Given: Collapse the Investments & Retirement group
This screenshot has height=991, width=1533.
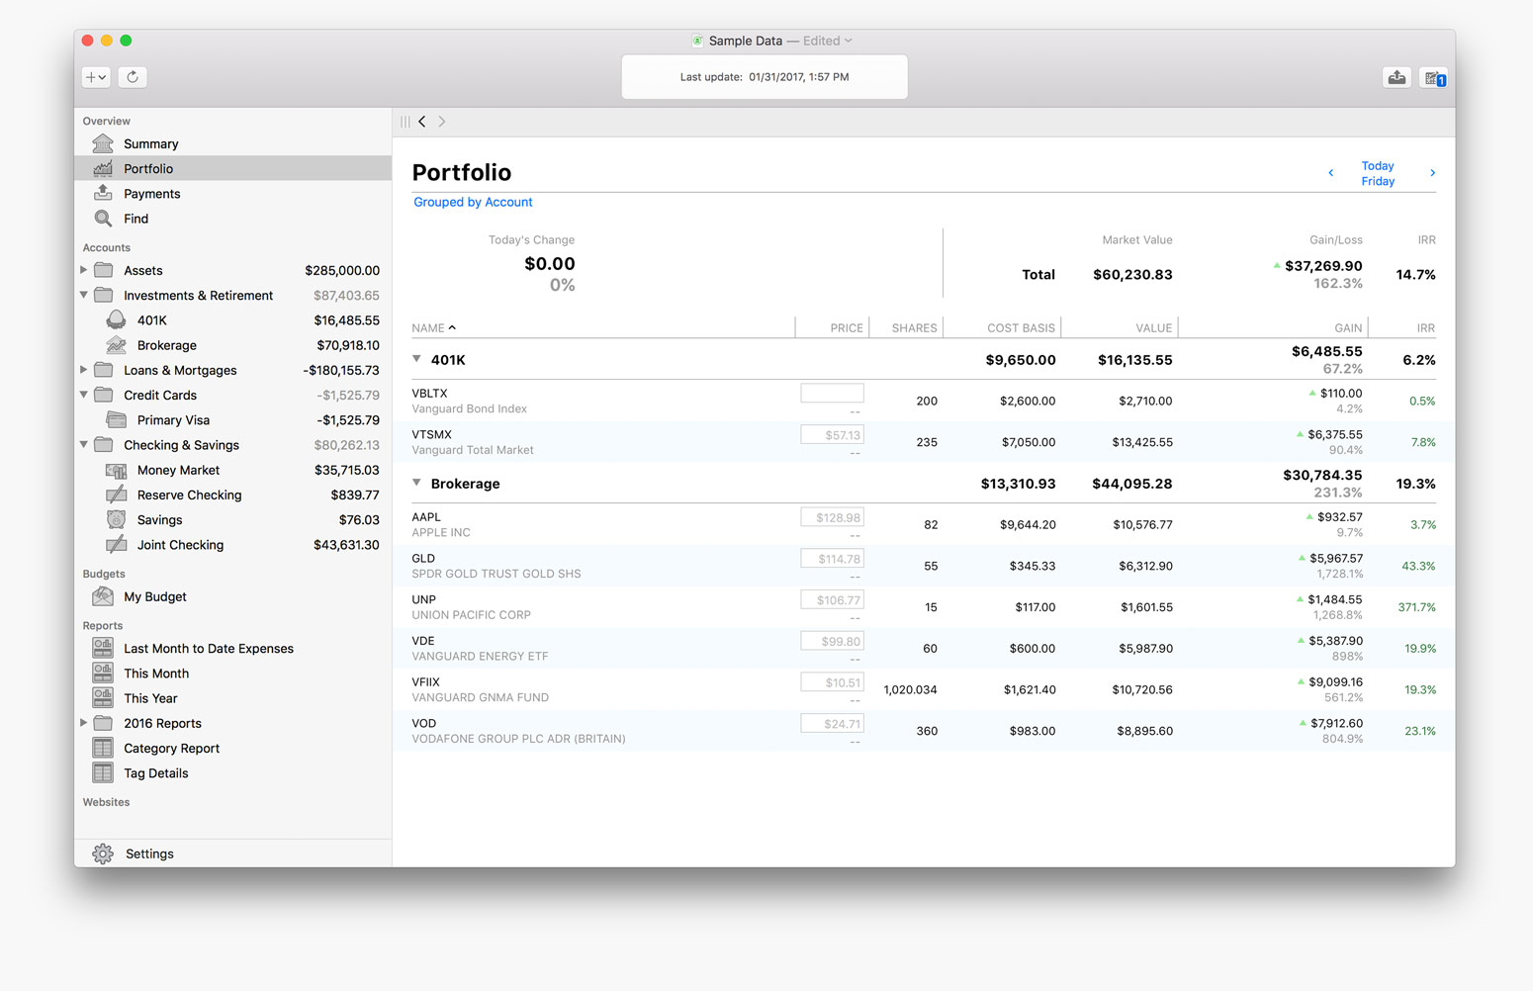Looking at the screenshot, I should point(84,295).
